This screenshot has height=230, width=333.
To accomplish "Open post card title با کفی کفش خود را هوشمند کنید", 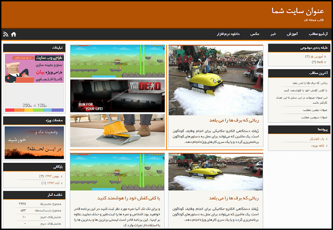I will pos(129,198).
